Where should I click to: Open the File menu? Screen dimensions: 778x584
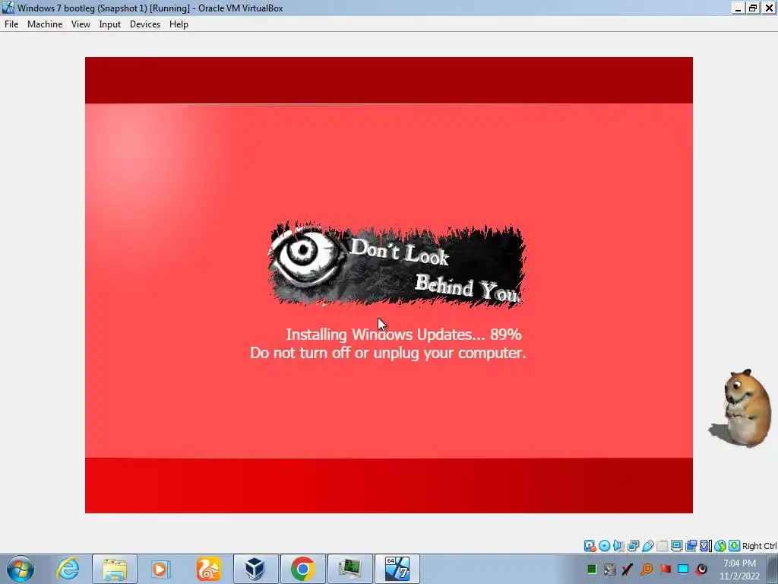pyautogui.click(x=11, y=24)
